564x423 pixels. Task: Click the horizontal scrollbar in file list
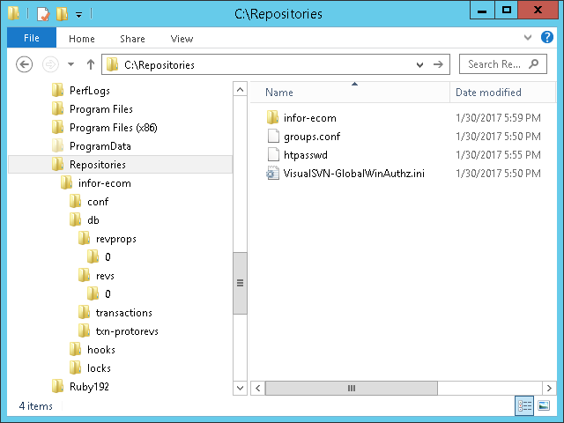[351, 388]
